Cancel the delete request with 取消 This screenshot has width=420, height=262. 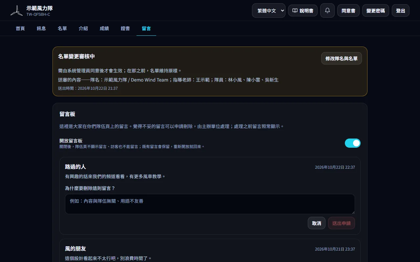pyautogui.click(x=317, y=223)
